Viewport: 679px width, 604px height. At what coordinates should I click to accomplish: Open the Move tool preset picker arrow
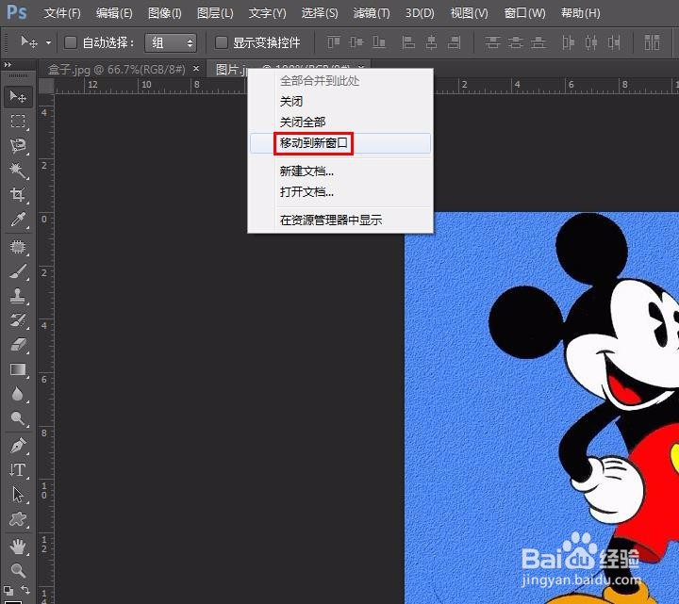point(48,42)
